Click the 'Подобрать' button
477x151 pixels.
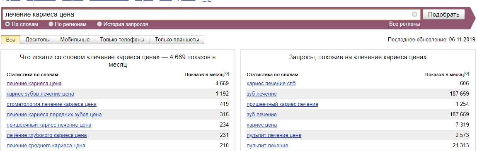tap(443, 14)
